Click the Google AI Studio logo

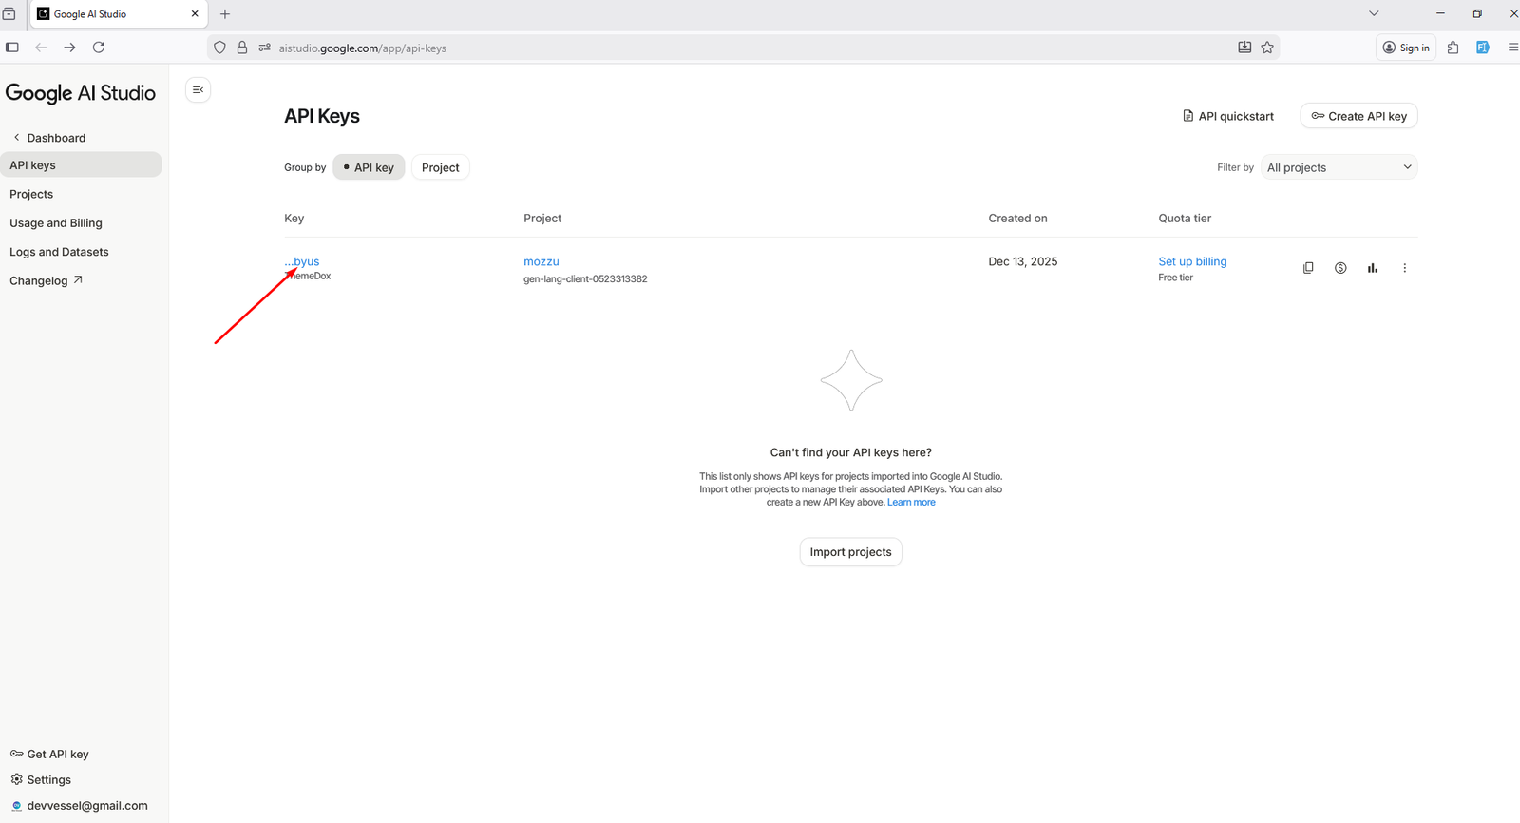81,92
